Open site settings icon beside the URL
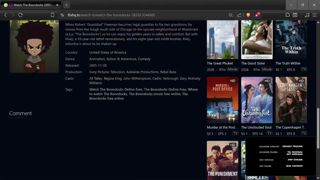The height and width of the screenshot is (180, 320). 62,15
